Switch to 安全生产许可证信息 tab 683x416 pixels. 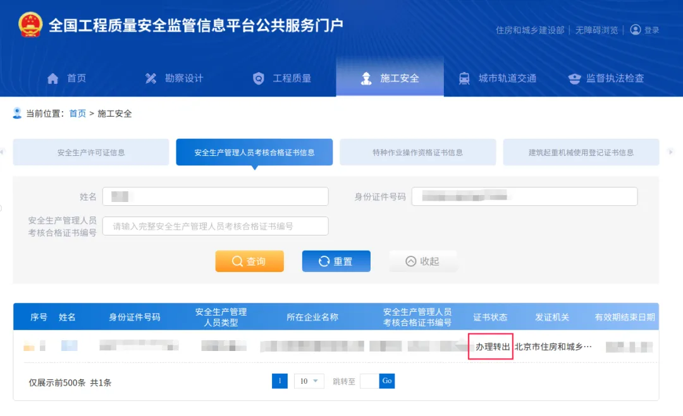pyautogui.click(x=91, y=153)
